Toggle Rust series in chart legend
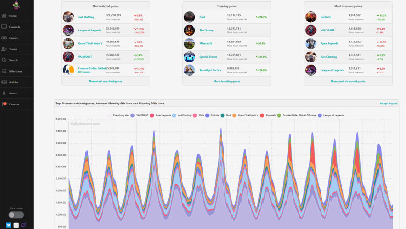 point(225,115)
